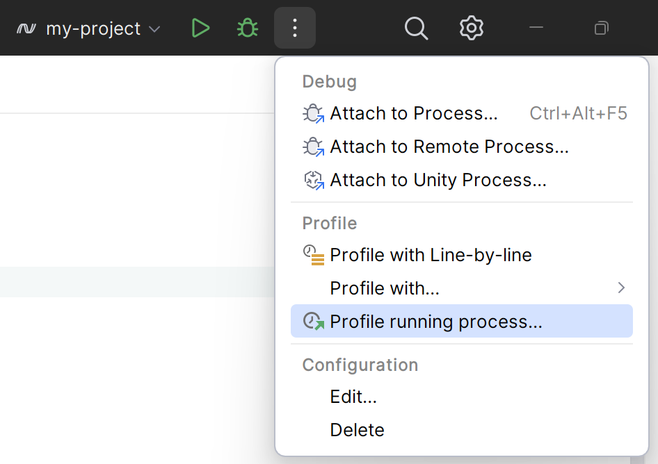This screenshot has height=464, width=658.
Task: Click the Attach to Unity Process icon
Action: coord(314,181)
